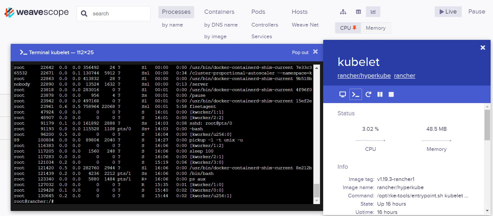Click the CPU sparkline chart

tap(370, 140)
